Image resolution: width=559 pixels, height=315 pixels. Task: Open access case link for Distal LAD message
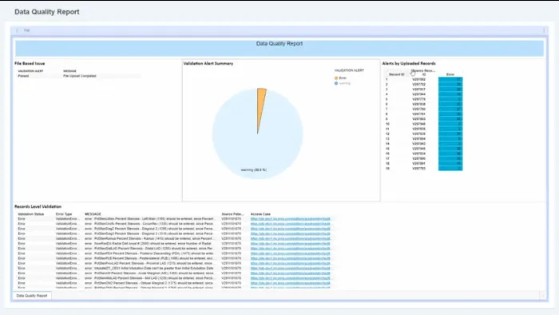point(291,249)
